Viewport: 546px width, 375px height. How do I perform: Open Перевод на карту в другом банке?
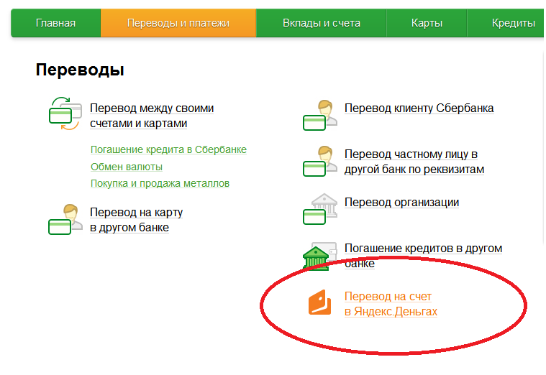(136, 220)
